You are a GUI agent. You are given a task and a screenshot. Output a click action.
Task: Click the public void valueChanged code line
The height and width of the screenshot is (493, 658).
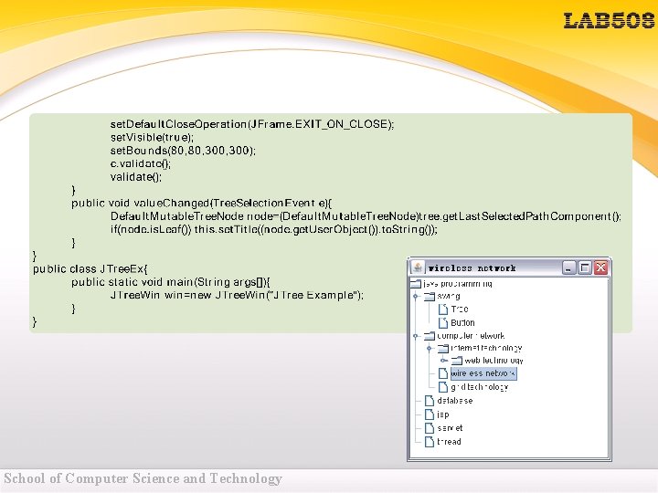click(201, 204)
